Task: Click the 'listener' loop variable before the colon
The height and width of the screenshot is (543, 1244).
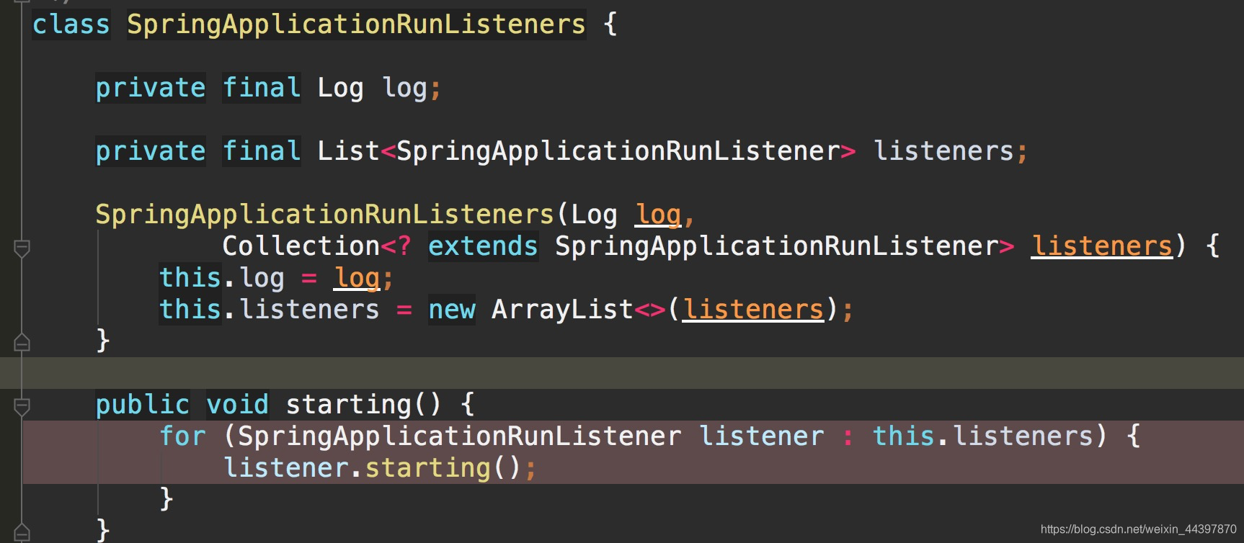Action: 762,436
